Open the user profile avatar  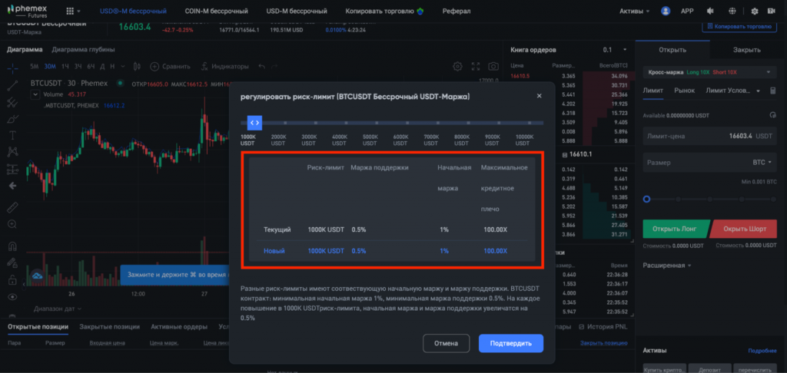tap(666, 12)
